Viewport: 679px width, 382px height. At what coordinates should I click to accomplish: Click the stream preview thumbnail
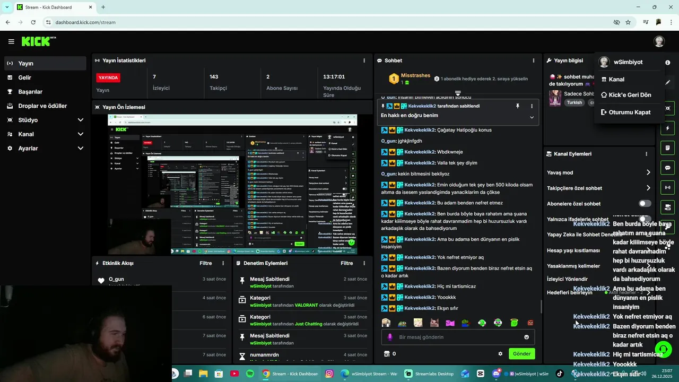(232, 185)
